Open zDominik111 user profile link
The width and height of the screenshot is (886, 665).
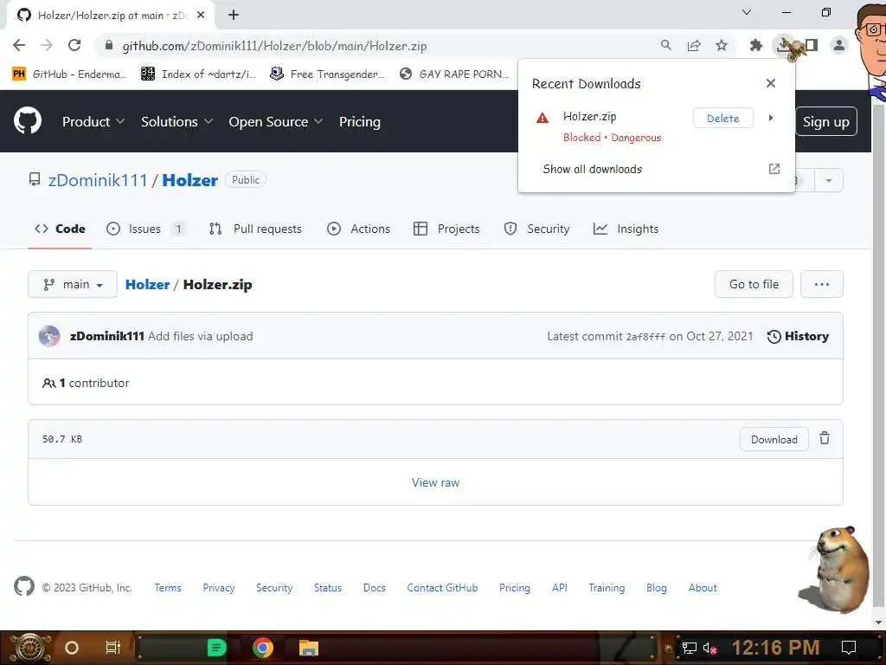pos(97,180)
